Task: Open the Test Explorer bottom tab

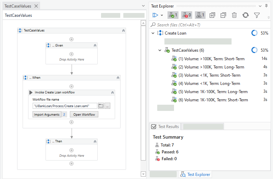Action: click(x=195, y=175)
